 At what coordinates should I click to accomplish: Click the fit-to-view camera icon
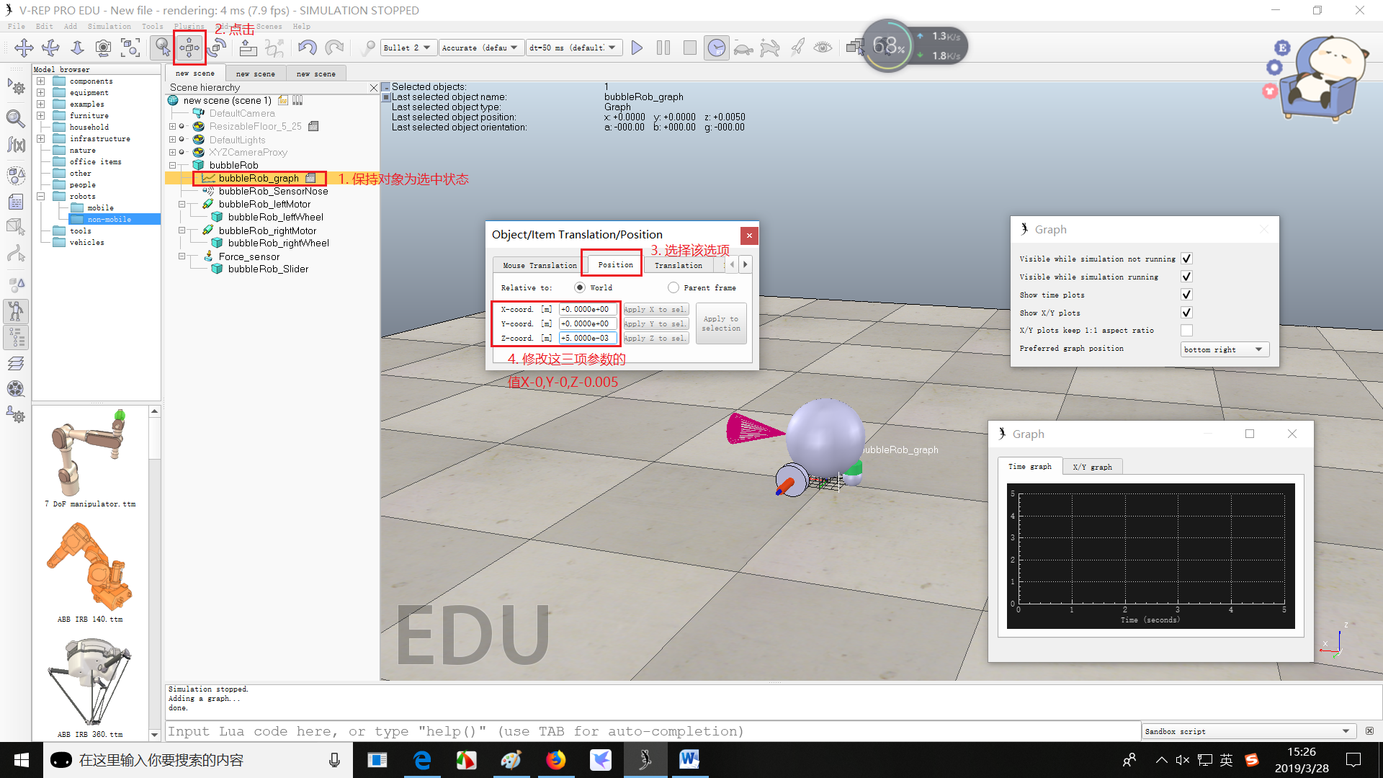pyautogui.click(x=130, y=48)
